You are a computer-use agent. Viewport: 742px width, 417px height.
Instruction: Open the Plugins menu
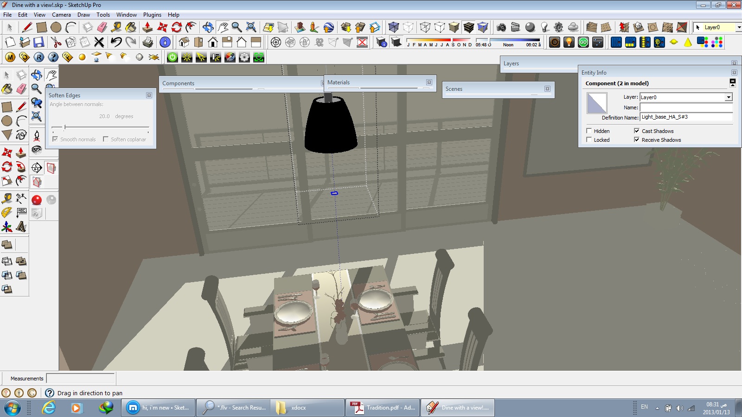152,15
